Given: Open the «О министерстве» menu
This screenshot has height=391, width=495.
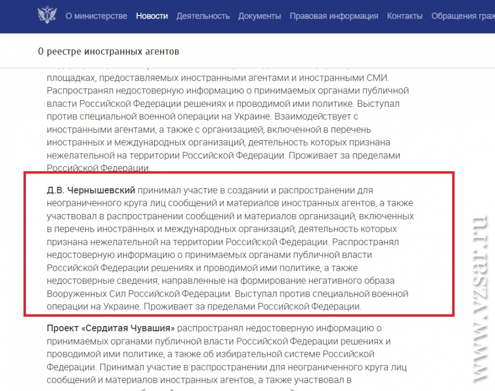Looking at the screenshot, I should [x=96, y=16].
